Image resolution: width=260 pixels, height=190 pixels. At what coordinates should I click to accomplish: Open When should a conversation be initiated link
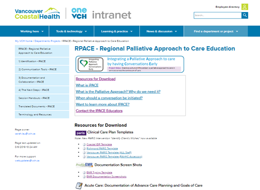[x=109, y=98]
